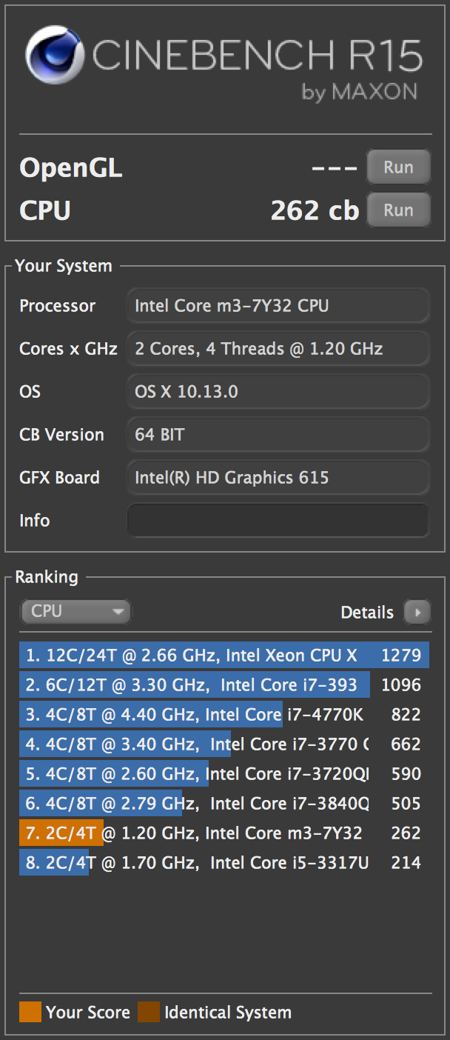The height and width of the screenshot is (1040, 450).
Task: Click the CB Version 64 BIT field
Action: click(x=278, y=434)
